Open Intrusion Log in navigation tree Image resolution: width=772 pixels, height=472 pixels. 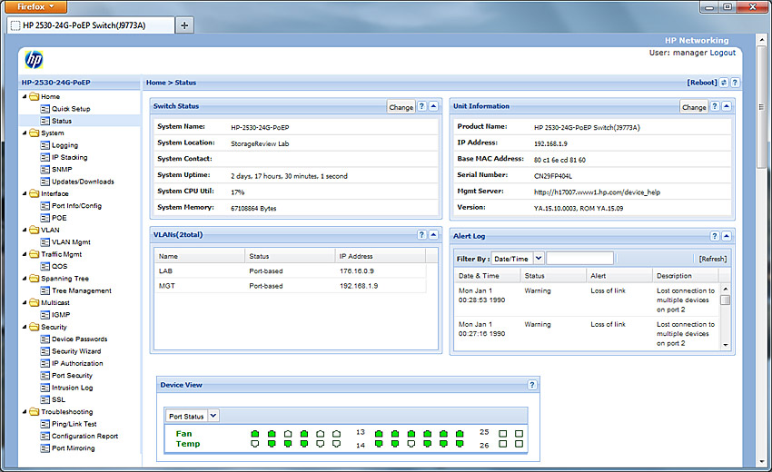point(73,388)
